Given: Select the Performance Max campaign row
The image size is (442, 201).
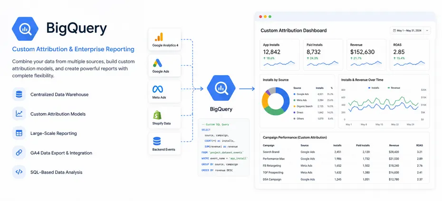Looking at the screenshot, I should tap(345, 159).
